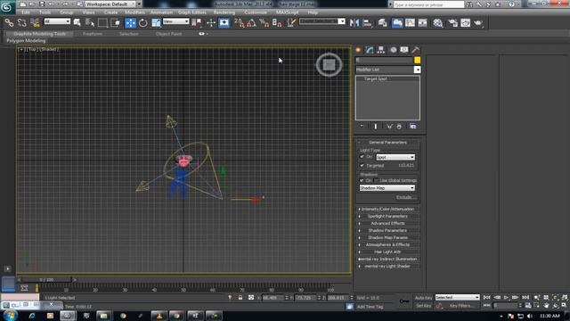
Task: Click the Windows Start button
Action: click(x=9, y=315)
